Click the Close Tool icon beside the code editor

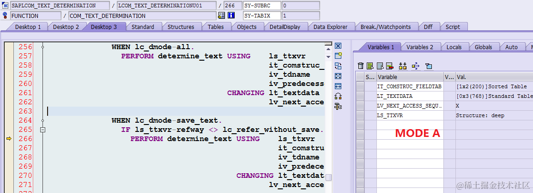tap(338, 46)
